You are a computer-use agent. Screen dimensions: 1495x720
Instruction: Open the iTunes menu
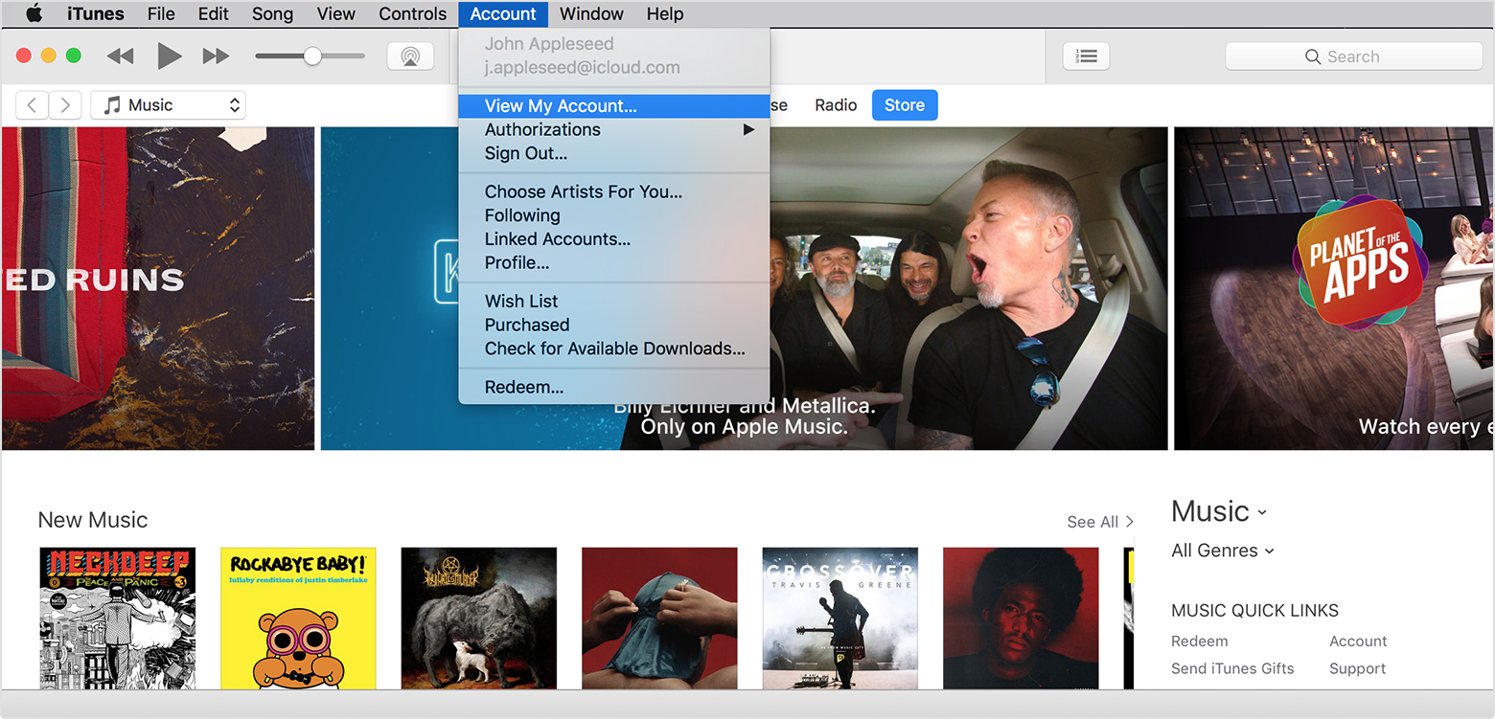point(96,13)
